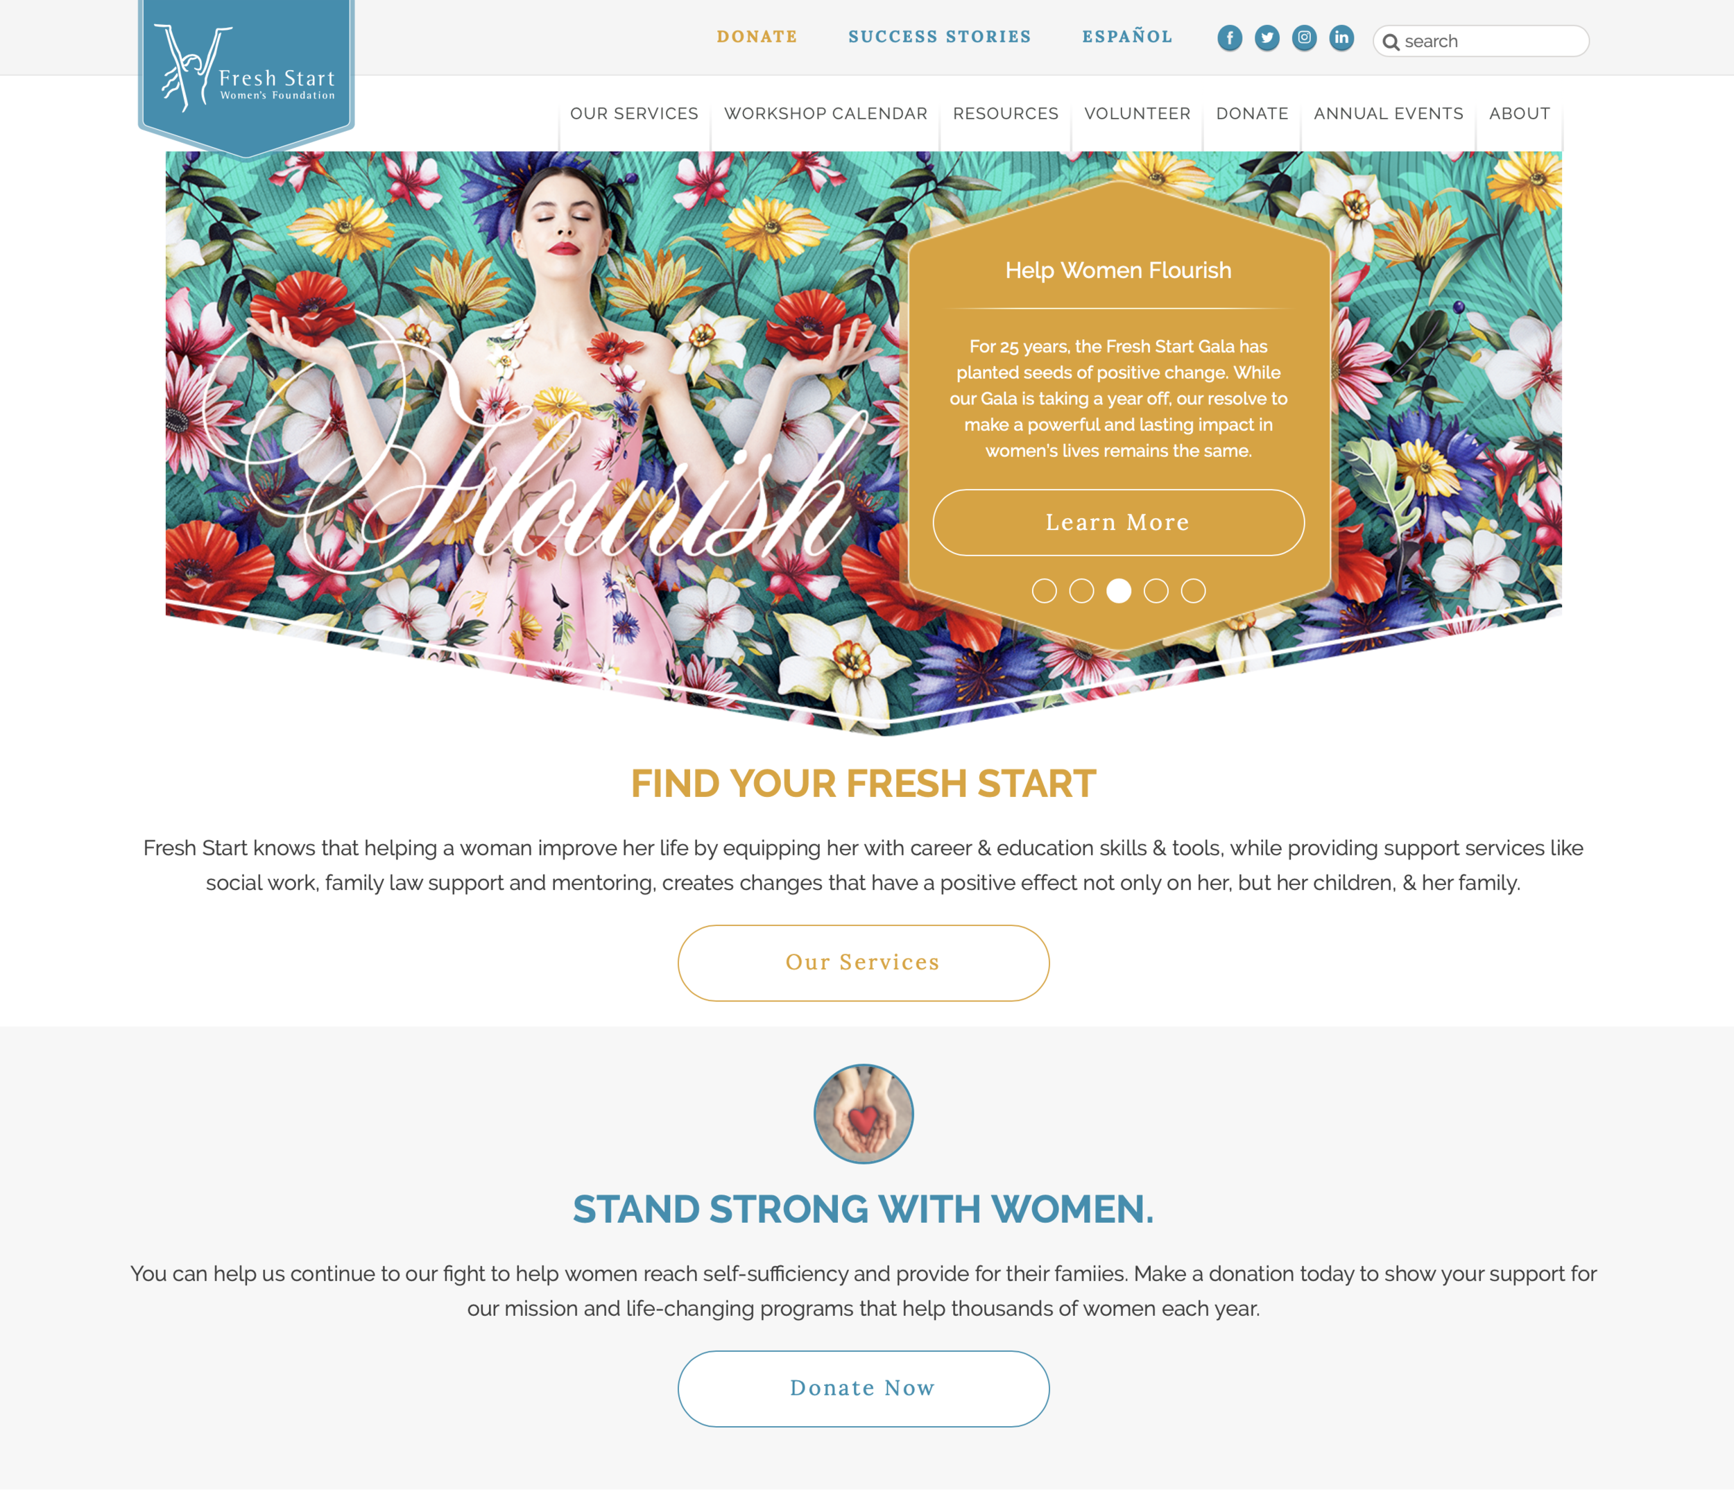Open the Instagram social icon
The width and height of the screenshot is (1734, 1492).
point(1304,37)
